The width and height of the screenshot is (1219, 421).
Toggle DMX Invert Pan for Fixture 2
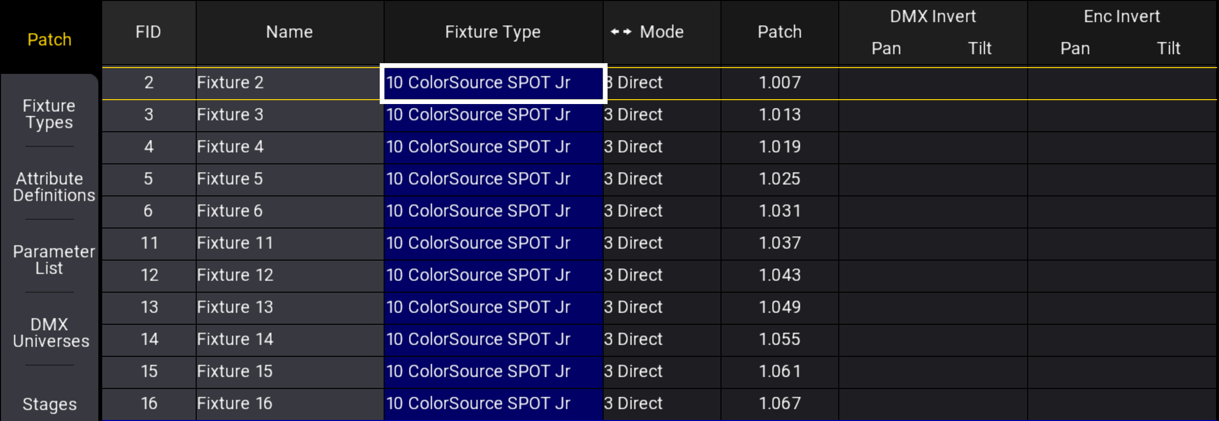click(886, 83)
